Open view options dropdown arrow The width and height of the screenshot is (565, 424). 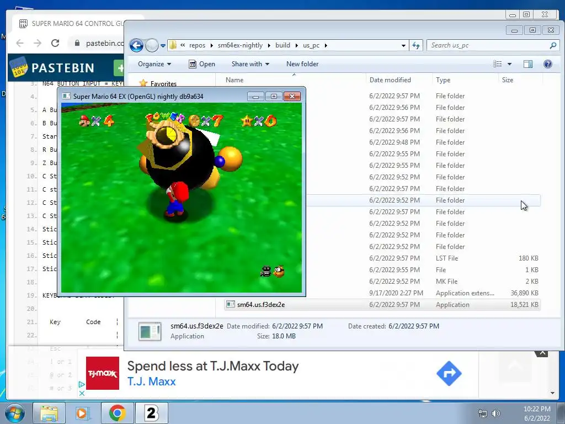coord(509,64)
